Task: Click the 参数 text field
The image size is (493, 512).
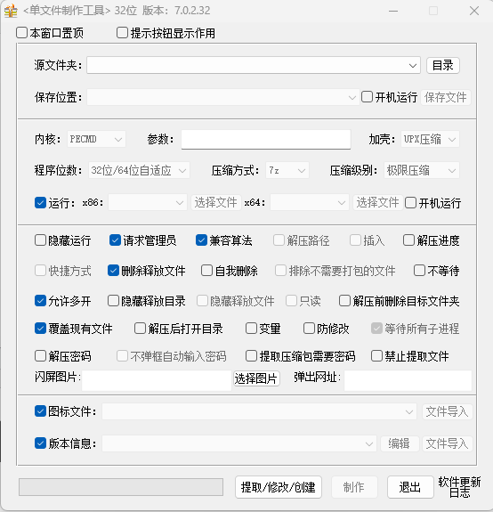Action: [x=266, y=140]
